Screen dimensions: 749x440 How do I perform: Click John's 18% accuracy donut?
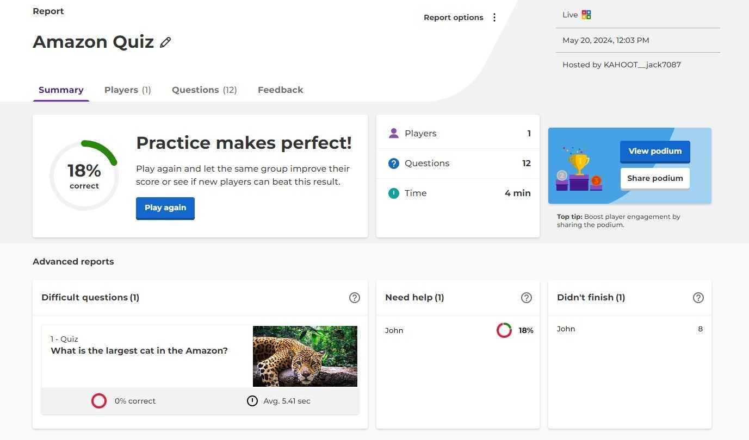tap(504, 330)
